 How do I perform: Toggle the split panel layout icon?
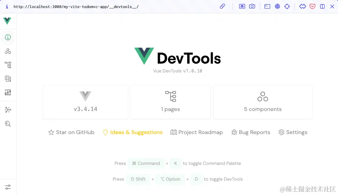point(322,6)
